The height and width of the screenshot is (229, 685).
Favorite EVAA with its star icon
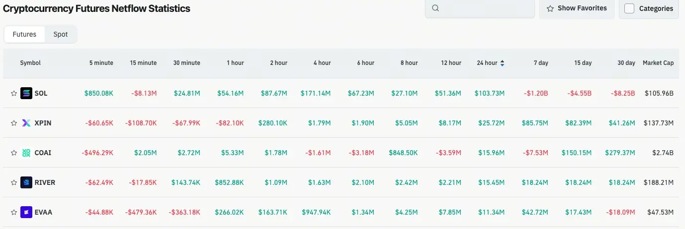[14, 212]
